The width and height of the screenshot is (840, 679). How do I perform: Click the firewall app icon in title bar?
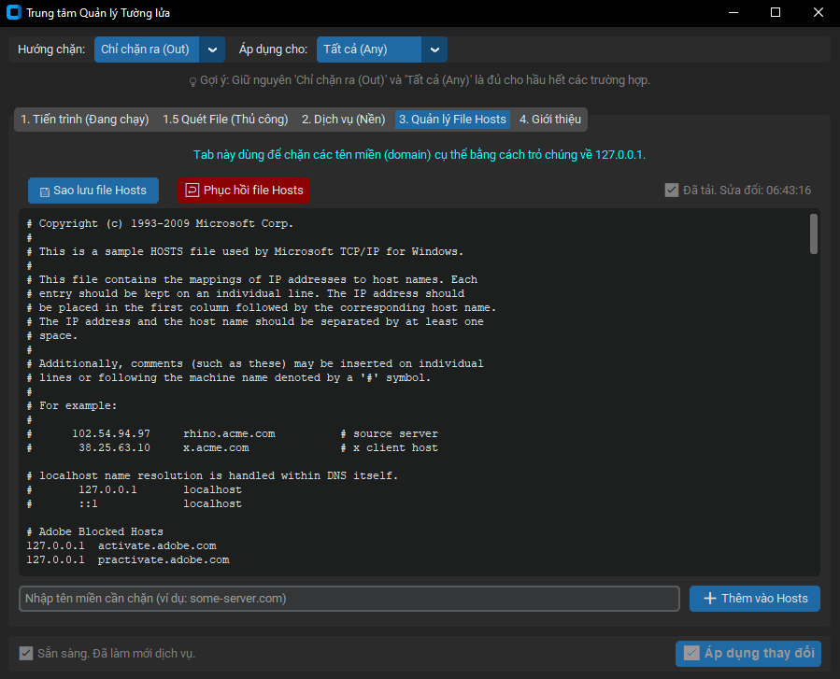[x=14, y=13]
